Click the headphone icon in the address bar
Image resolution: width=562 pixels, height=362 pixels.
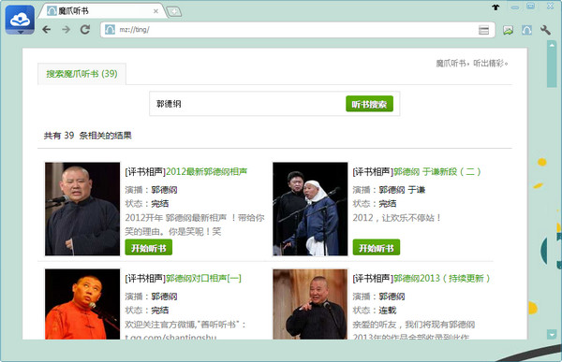coord(110,30)
